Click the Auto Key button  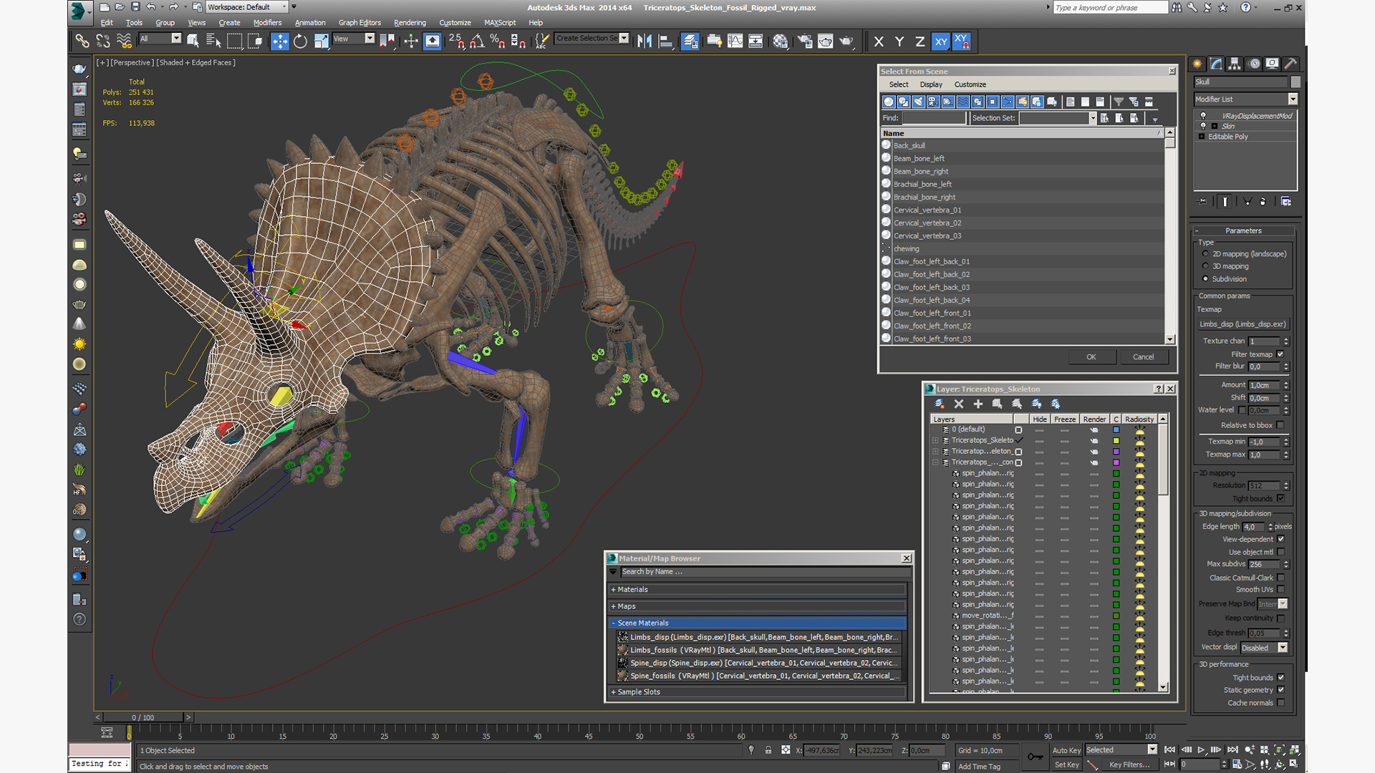click(x=1066, y=750)
